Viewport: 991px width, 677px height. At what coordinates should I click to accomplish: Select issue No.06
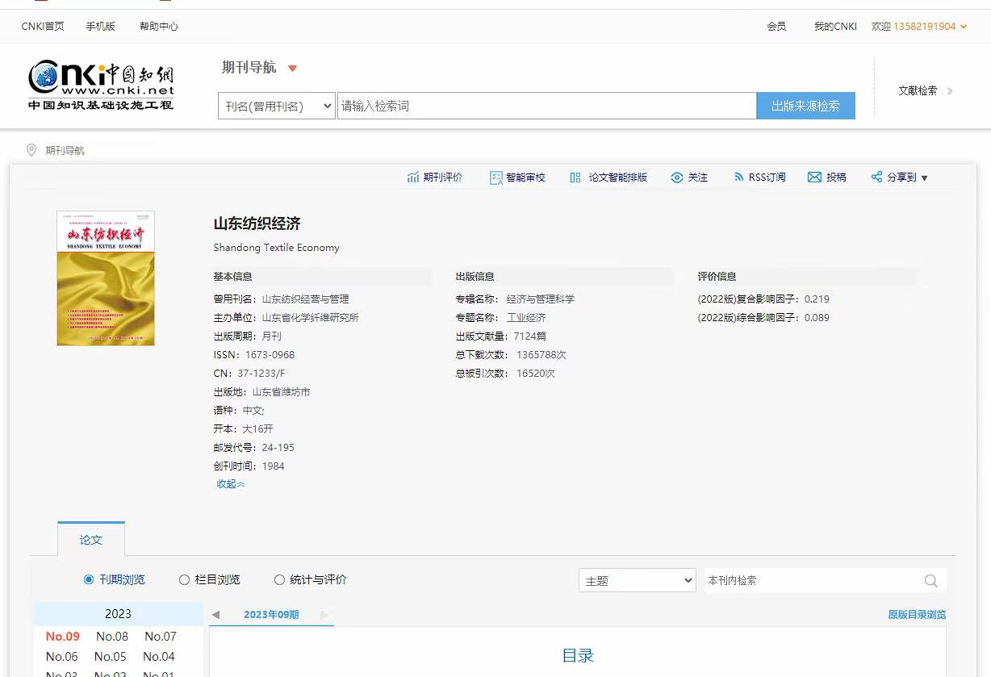click(62, 657)
